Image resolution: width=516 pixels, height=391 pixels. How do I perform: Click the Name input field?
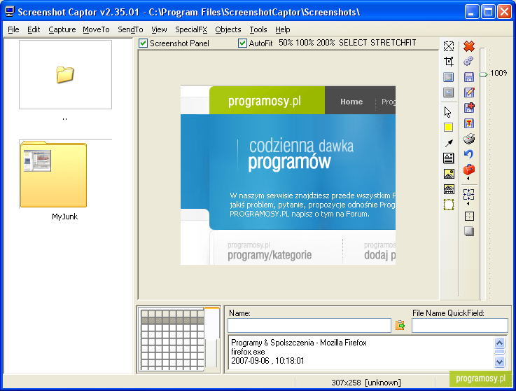tap(309, 325)
